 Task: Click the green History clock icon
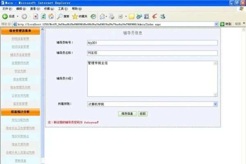(x=93, y=16)
